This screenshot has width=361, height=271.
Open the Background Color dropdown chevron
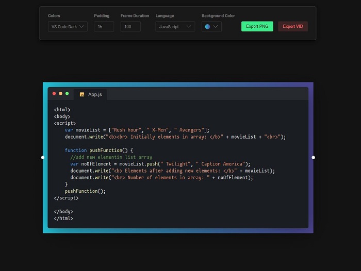click(216, 26)
